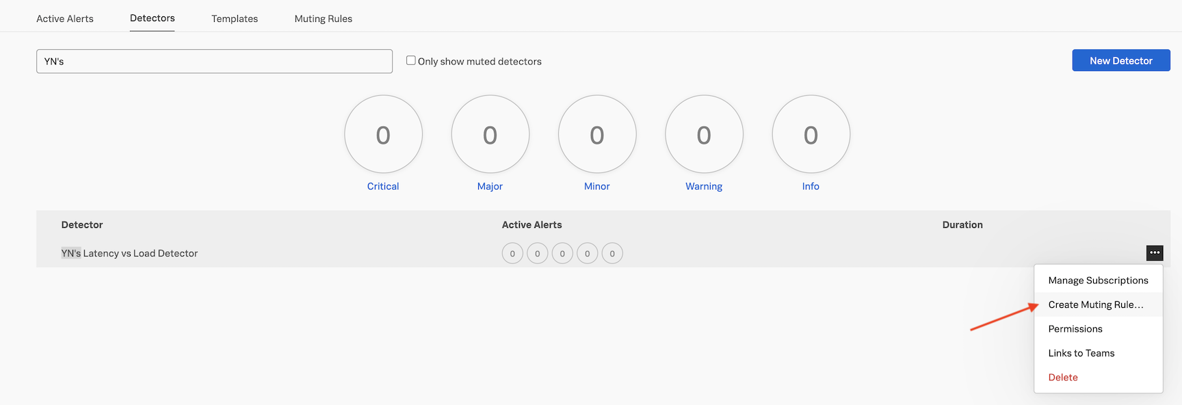Choose Links to Teams menu entry
The width and height of the screenshot is (1182, 405).
point(1081,353)
